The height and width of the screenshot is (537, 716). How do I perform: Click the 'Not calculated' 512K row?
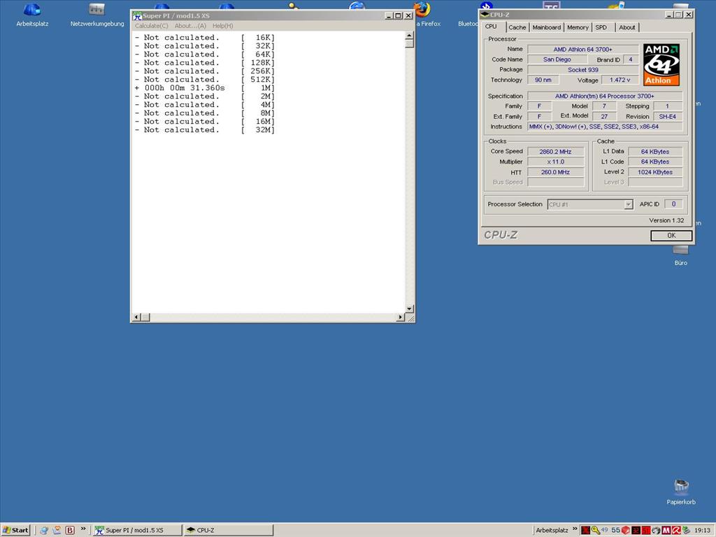[205, 80]
